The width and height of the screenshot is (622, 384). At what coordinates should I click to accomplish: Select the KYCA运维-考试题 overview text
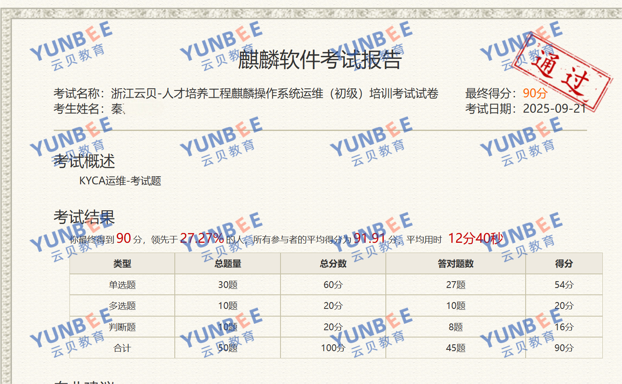120,181
